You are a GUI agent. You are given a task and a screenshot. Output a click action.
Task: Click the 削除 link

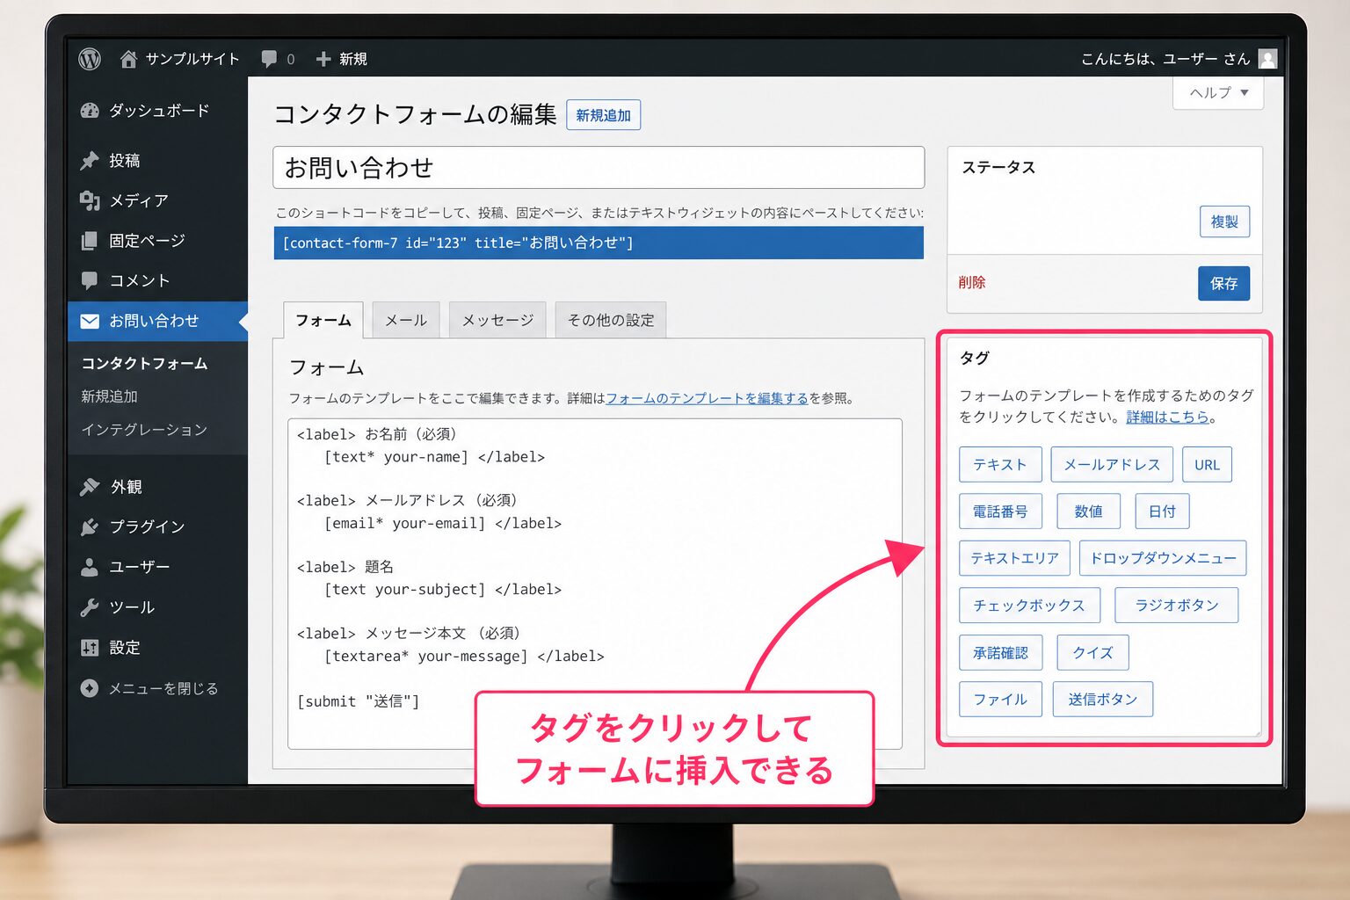pyautogui.click(x=972, y=283)
